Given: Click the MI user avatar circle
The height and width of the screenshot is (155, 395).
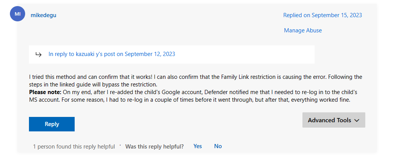Looking at the screenshot, I should point(17,14).
